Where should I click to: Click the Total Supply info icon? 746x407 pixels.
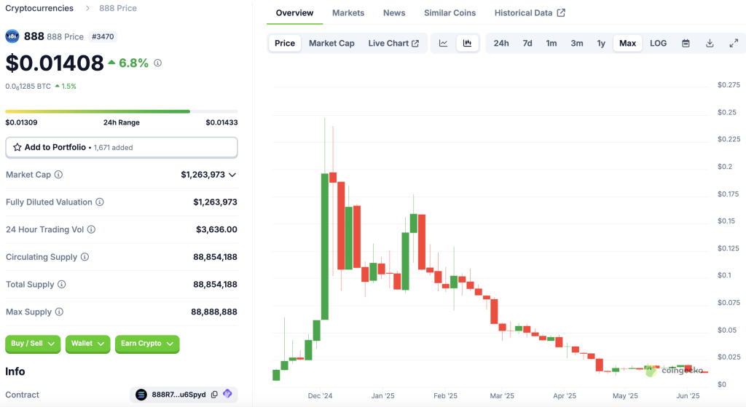pyautogui.click(x=62, y=285)
